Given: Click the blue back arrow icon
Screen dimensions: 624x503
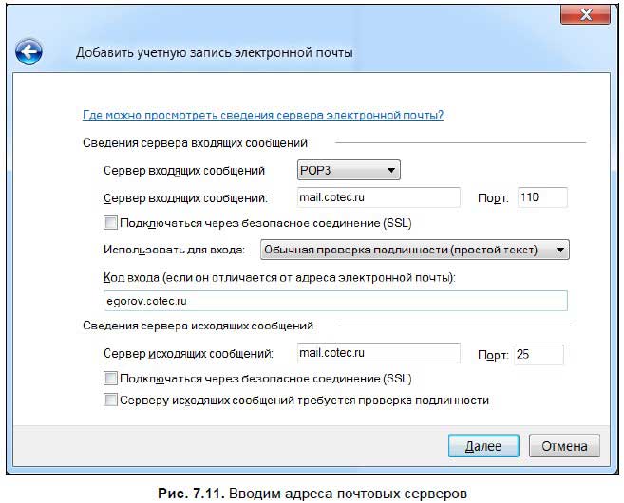Looking at the screenshot, I should (x=29, y=52).
